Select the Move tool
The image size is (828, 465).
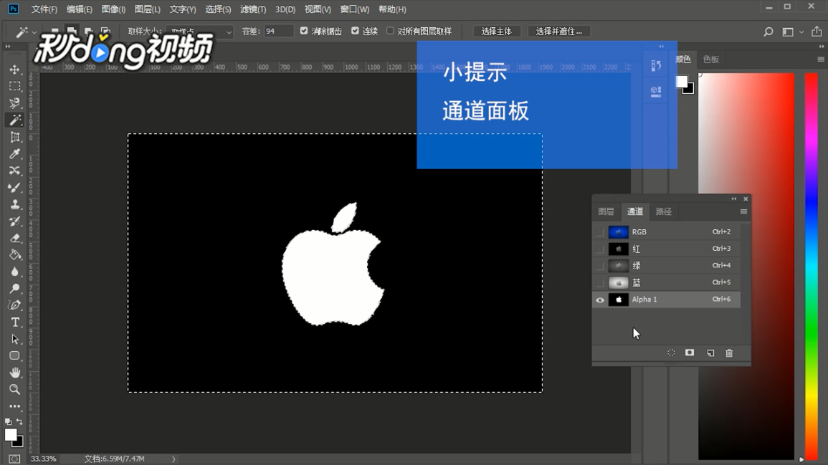point(15,69)
